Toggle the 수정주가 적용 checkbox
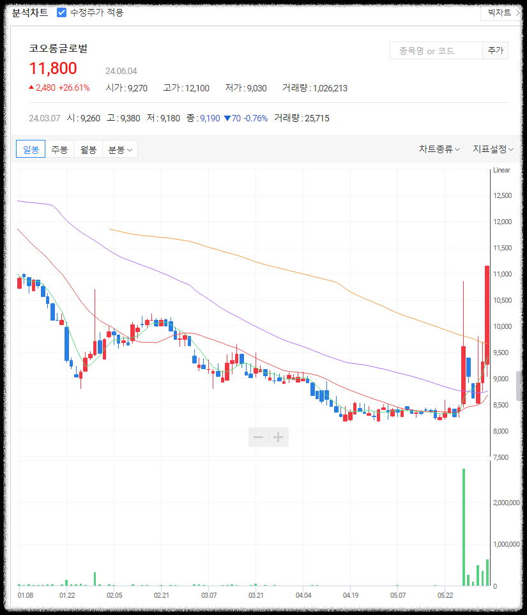527x615 pixels. point(61,13)
